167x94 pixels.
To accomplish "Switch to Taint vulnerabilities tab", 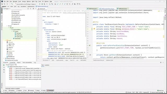I will tap(27, 63).
